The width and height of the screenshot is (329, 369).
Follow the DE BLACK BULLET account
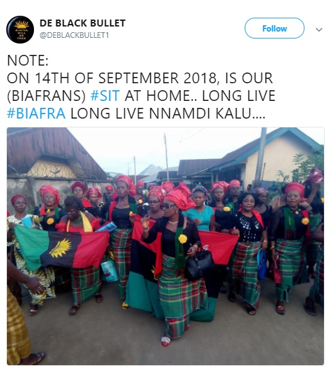pyautogui.click(x=274, y=28)
